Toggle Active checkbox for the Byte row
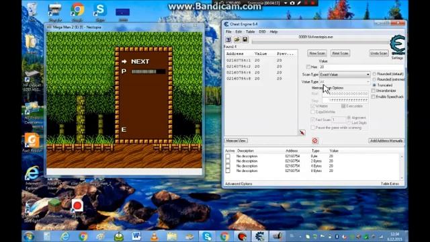This screenshot has height=242, width=430. (228, 156)
